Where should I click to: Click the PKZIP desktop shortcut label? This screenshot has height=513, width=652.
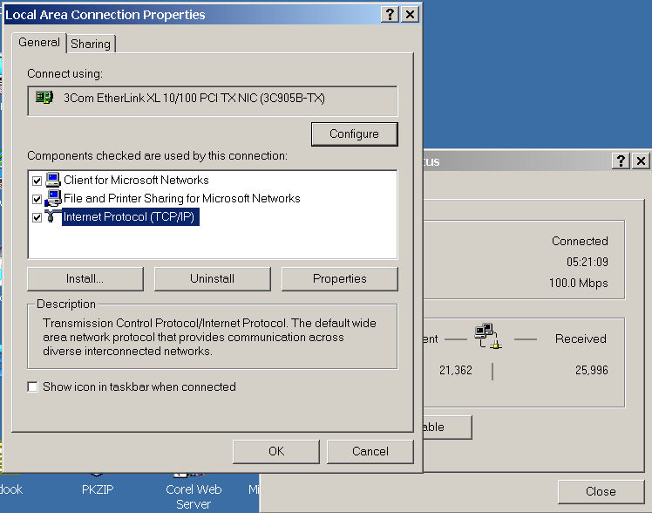click(x=98, y=489)
